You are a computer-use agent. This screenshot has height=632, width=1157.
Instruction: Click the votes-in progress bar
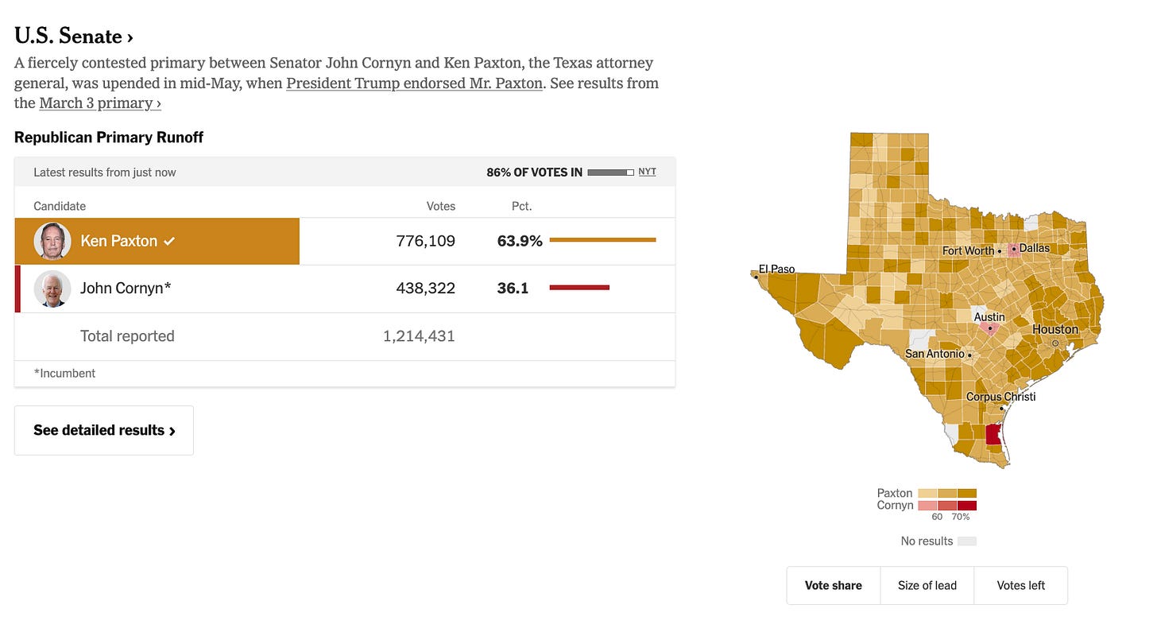[x=610, y=173]
